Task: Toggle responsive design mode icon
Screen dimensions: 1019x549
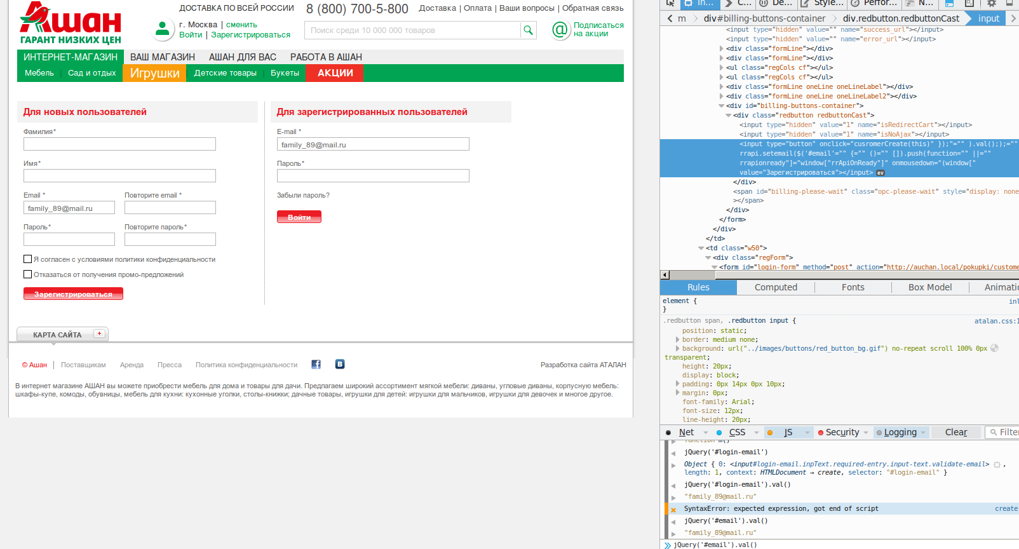Action: pyautogui.click(x=969, y=3)
